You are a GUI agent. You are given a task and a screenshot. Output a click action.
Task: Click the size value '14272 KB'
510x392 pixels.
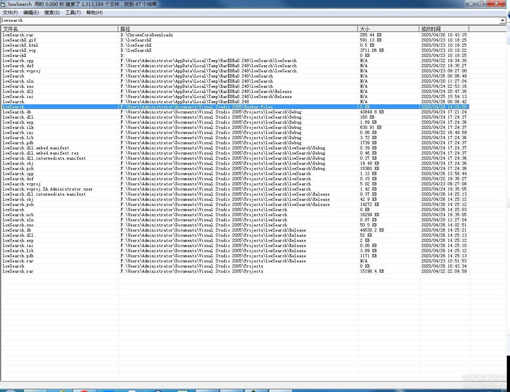click(x=370, y=204)
